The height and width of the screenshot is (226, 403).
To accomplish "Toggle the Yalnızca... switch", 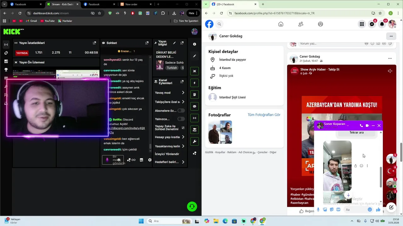I will point(181,119).
